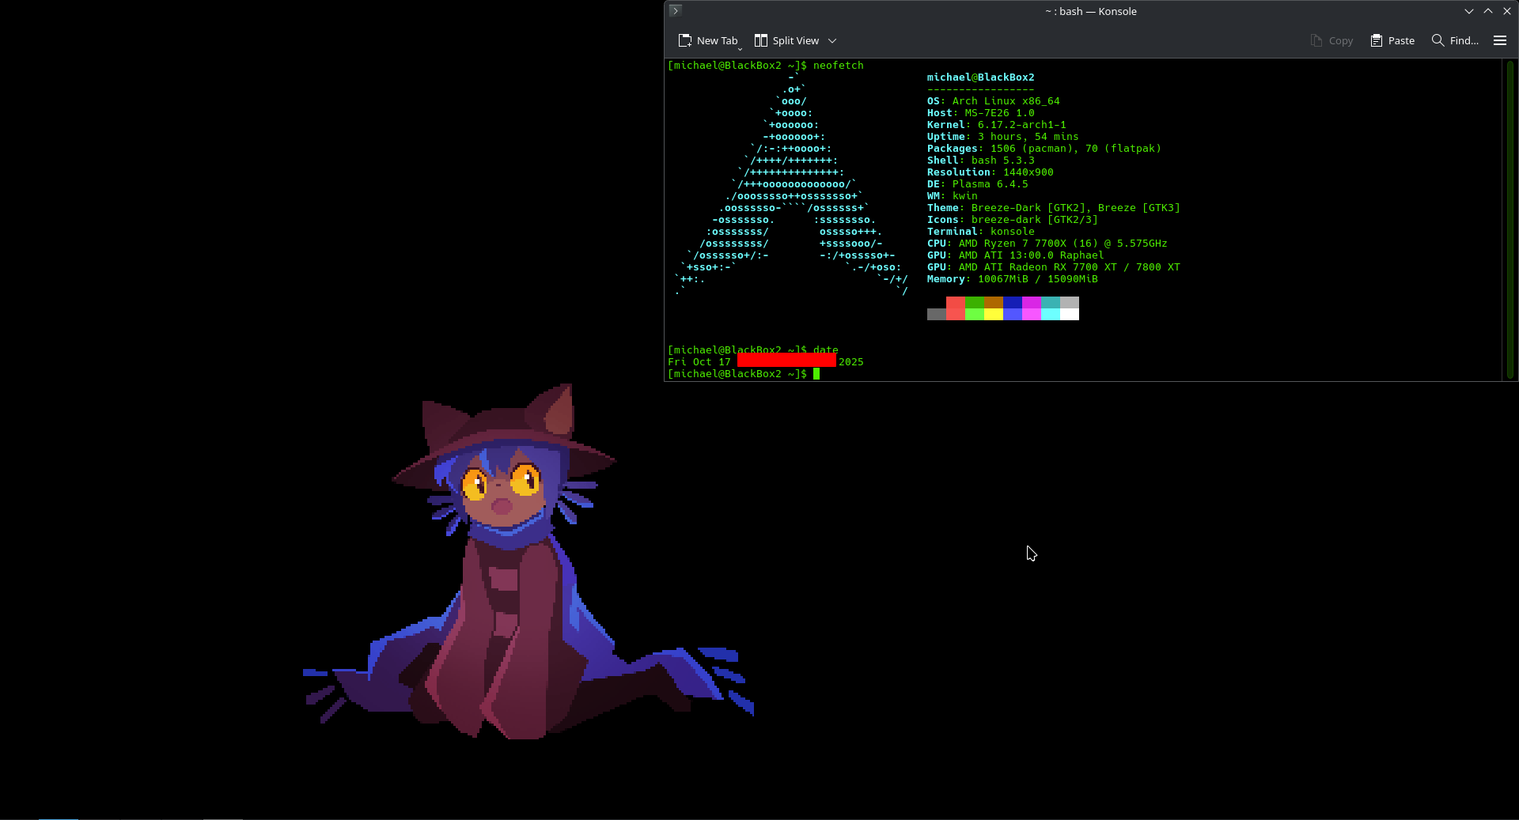Click the "Memory: 10067MiB / 15090MiB" line
Screen dimensions: 1519x820
pyautogui.click(x=1013, y=279)
